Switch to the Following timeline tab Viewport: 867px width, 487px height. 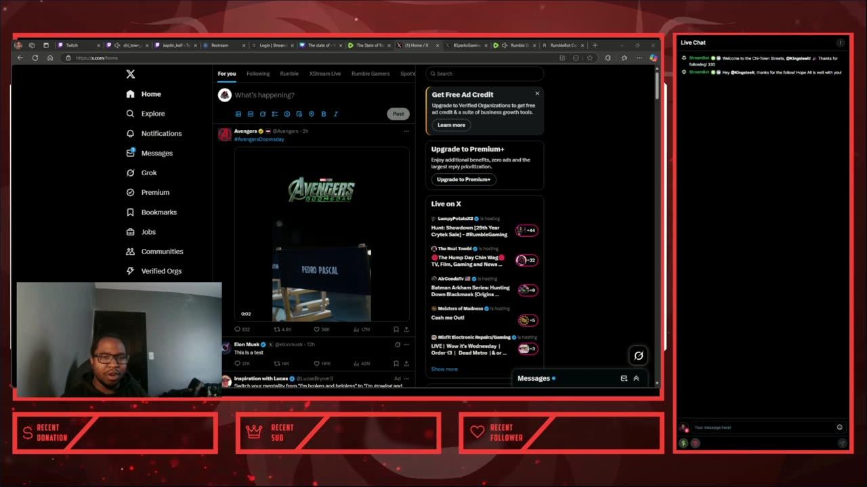[258, 74]
